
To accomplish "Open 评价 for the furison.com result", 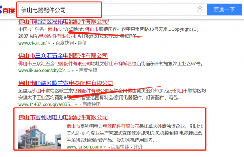I will 138,147.
